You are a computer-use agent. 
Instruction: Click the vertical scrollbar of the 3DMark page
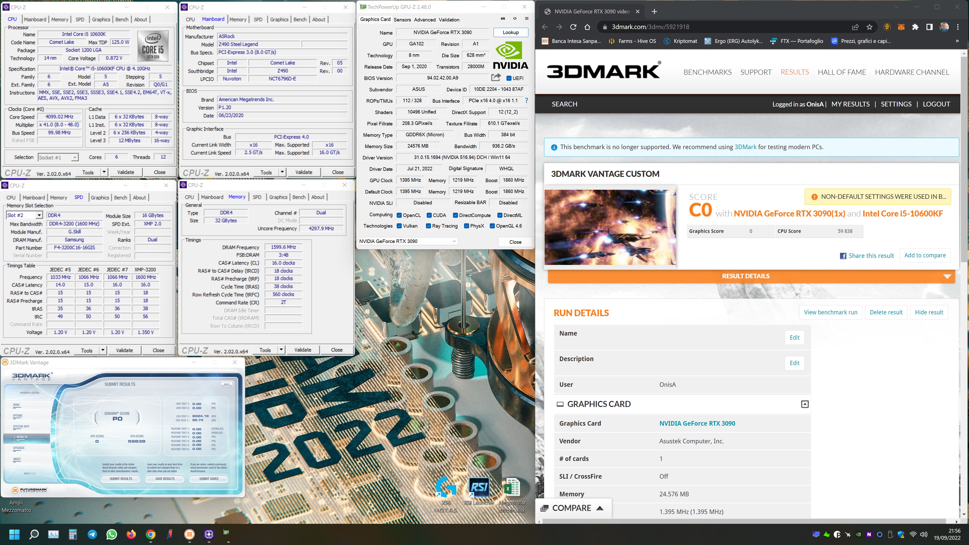964,159
